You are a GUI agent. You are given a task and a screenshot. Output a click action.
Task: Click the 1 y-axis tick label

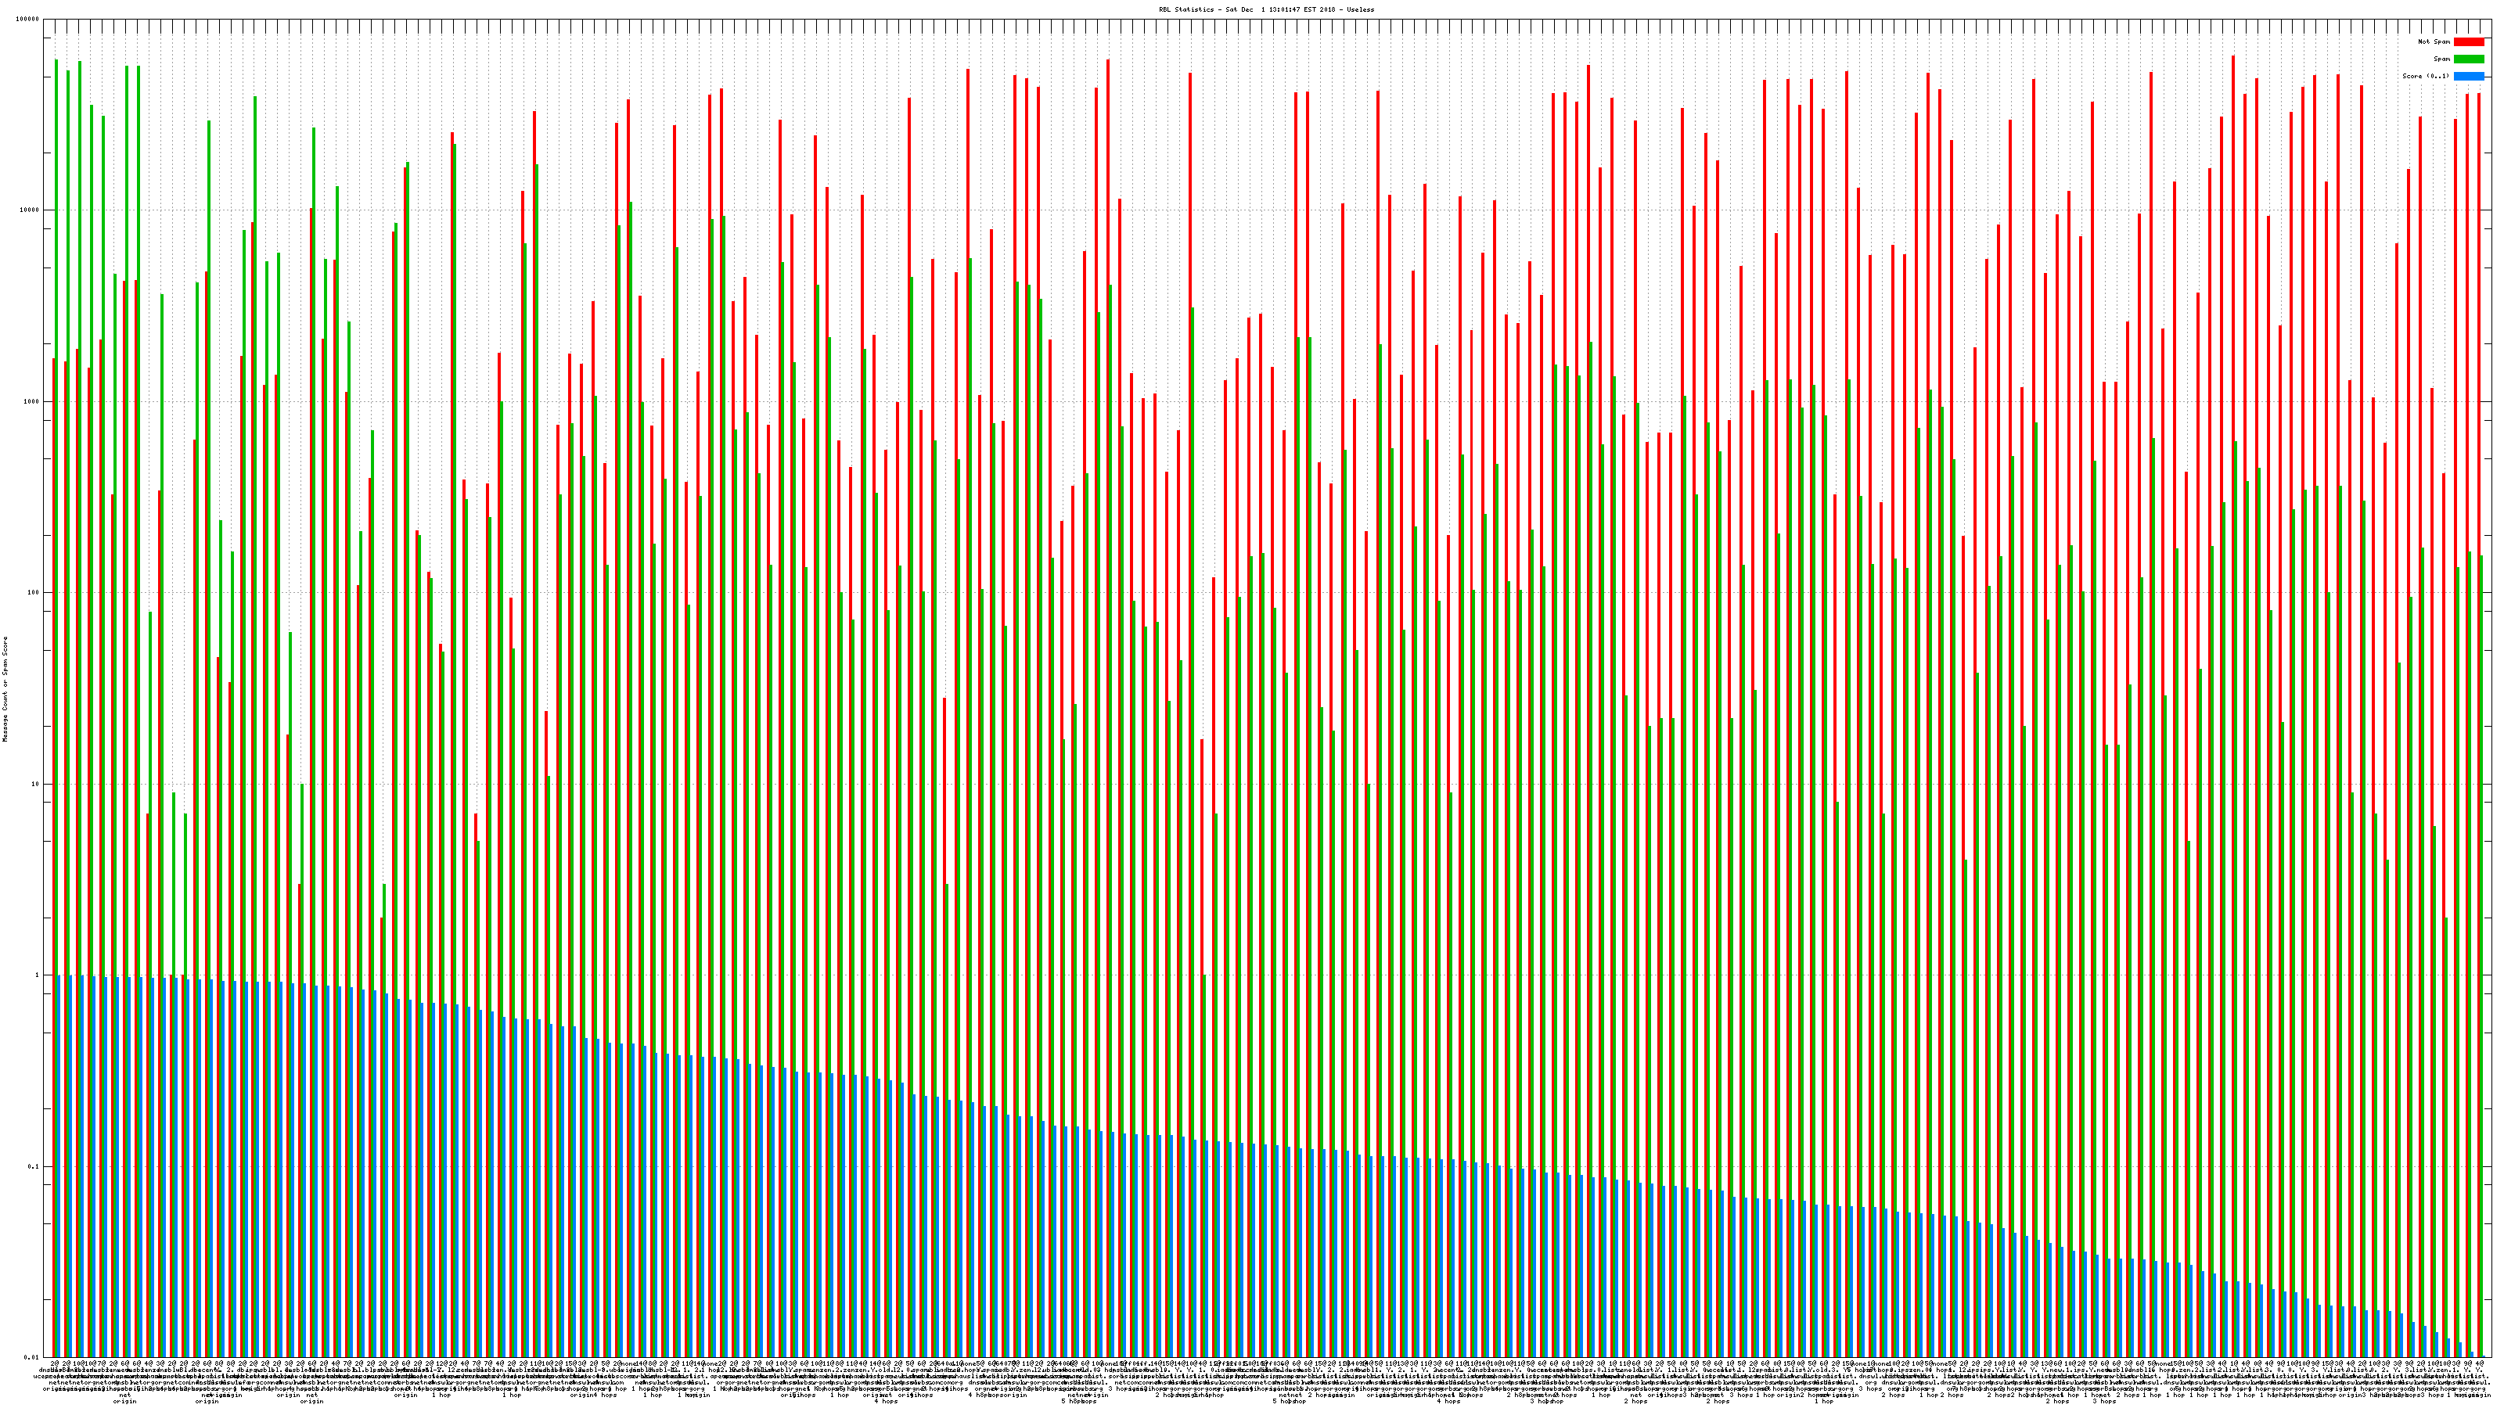tap(38, 975)
